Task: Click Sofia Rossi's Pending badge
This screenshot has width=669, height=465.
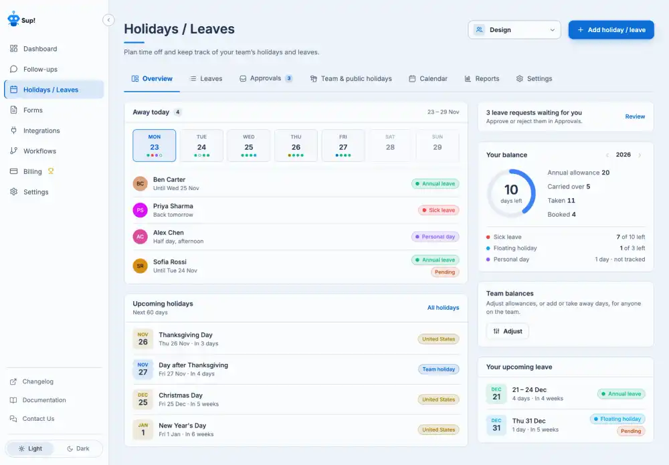Action: point(445,272)
